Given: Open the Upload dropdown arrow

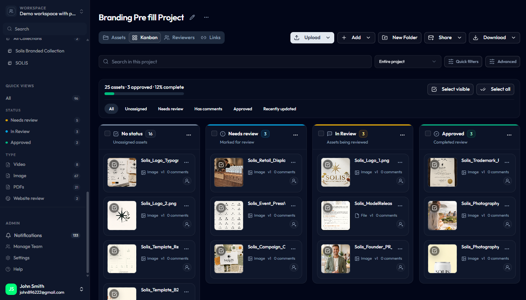Looking at the screenshot, I should point(328,38).
